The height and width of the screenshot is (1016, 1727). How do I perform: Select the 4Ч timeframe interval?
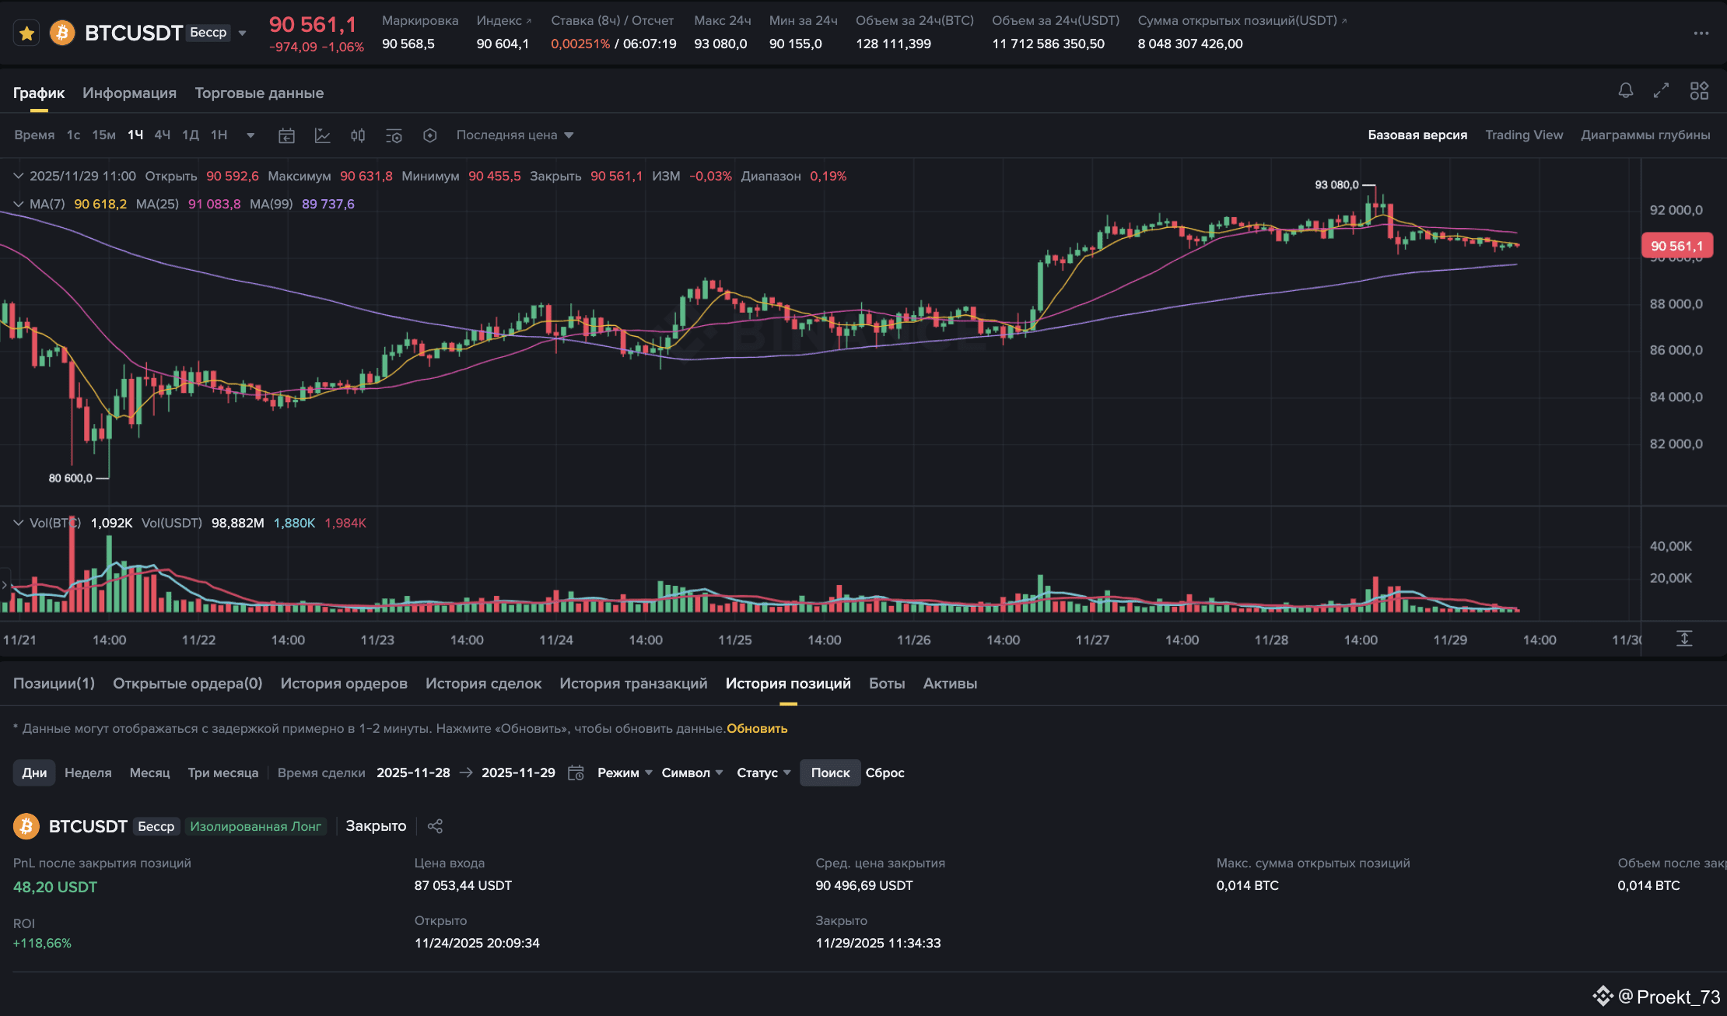[x=162, y=135]
